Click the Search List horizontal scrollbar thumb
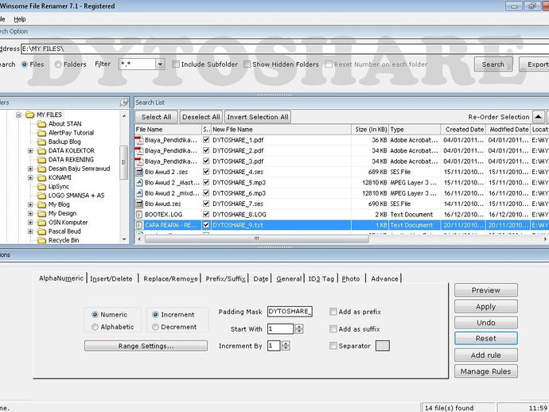This screenshot has width=549, height=412. coord(257,239)
